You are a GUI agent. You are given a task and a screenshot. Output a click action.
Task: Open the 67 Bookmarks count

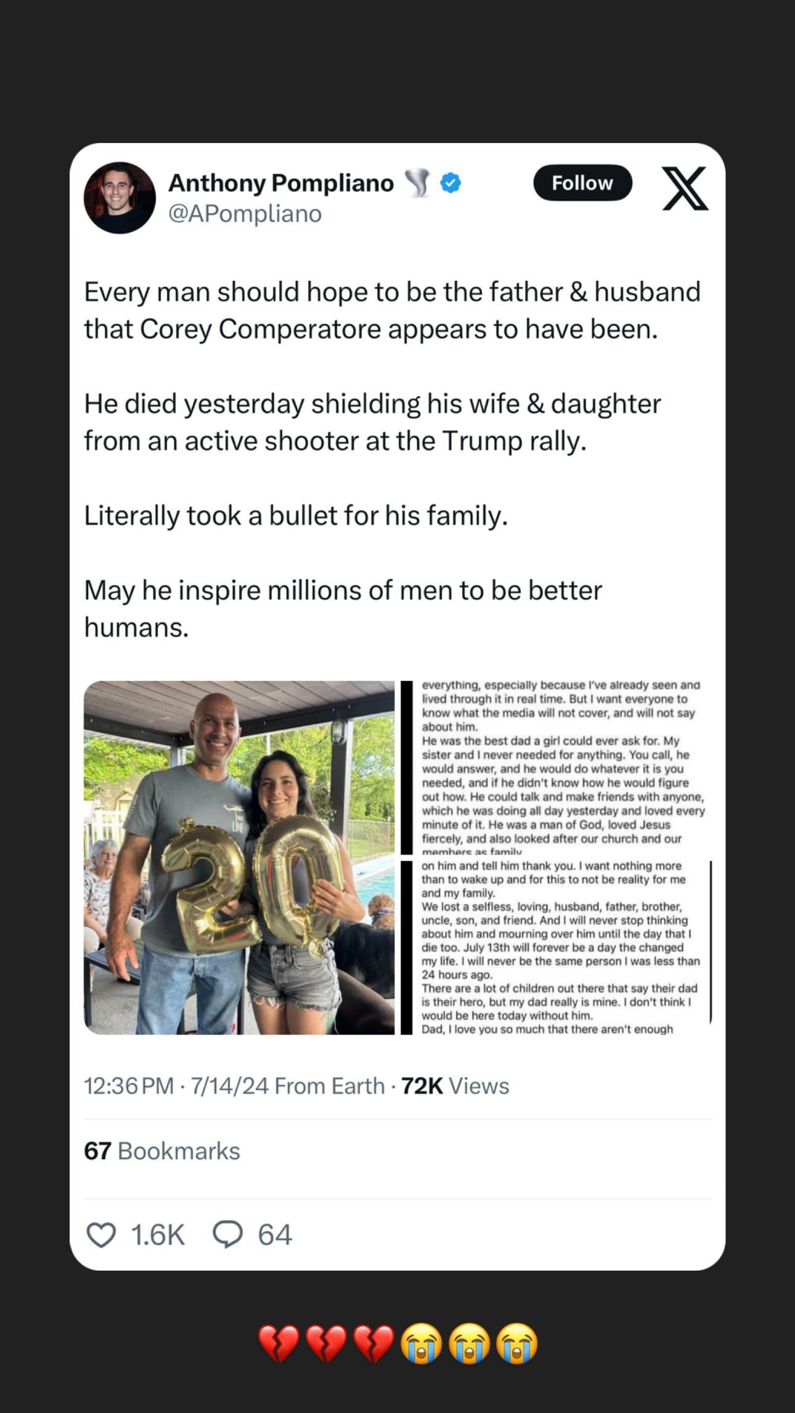(x=162, y=1151)
